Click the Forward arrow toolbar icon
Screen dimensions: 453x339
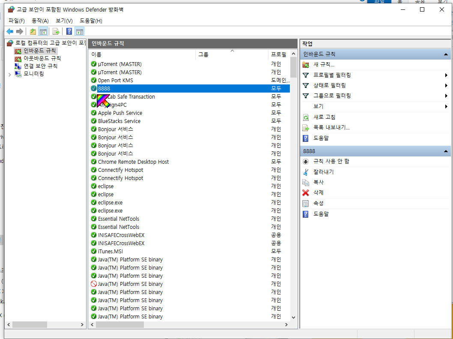coord(19,32)
